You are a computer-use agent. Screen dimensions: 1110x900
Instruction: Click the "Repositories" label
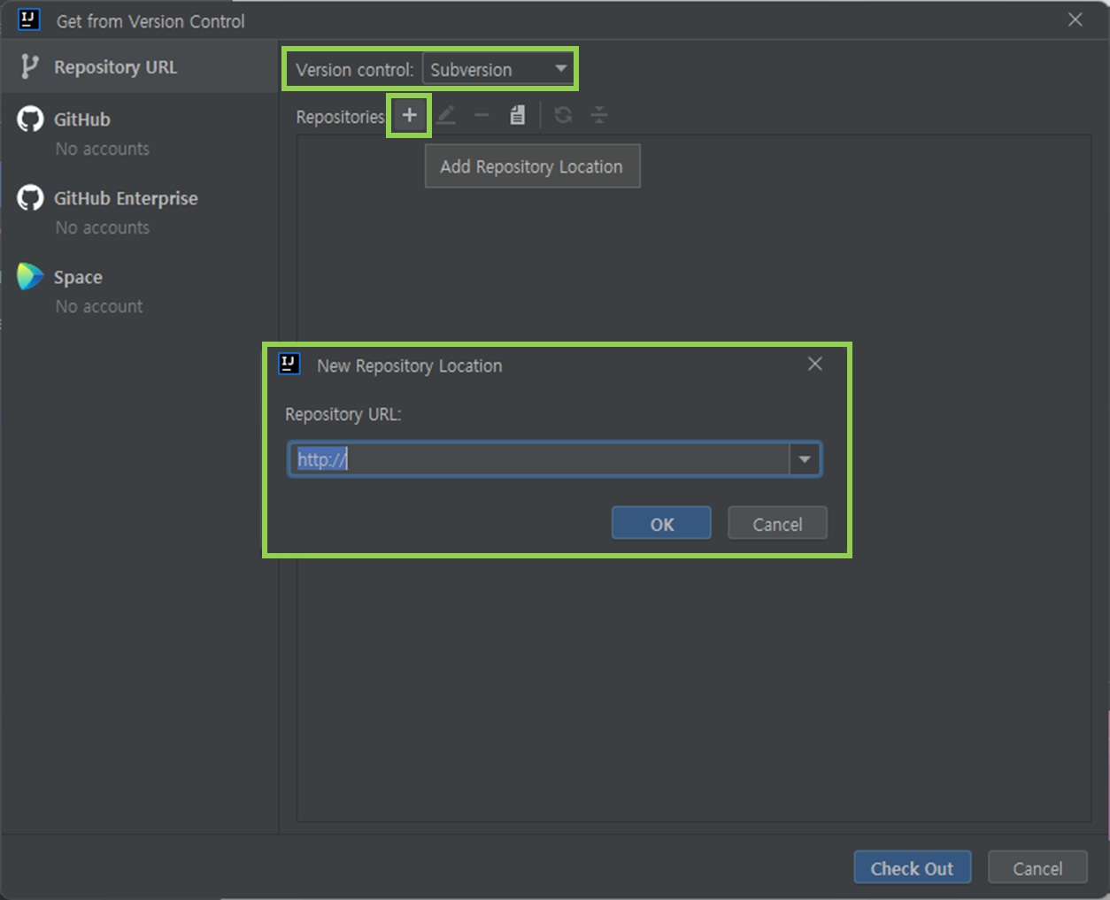pos(340,117)
